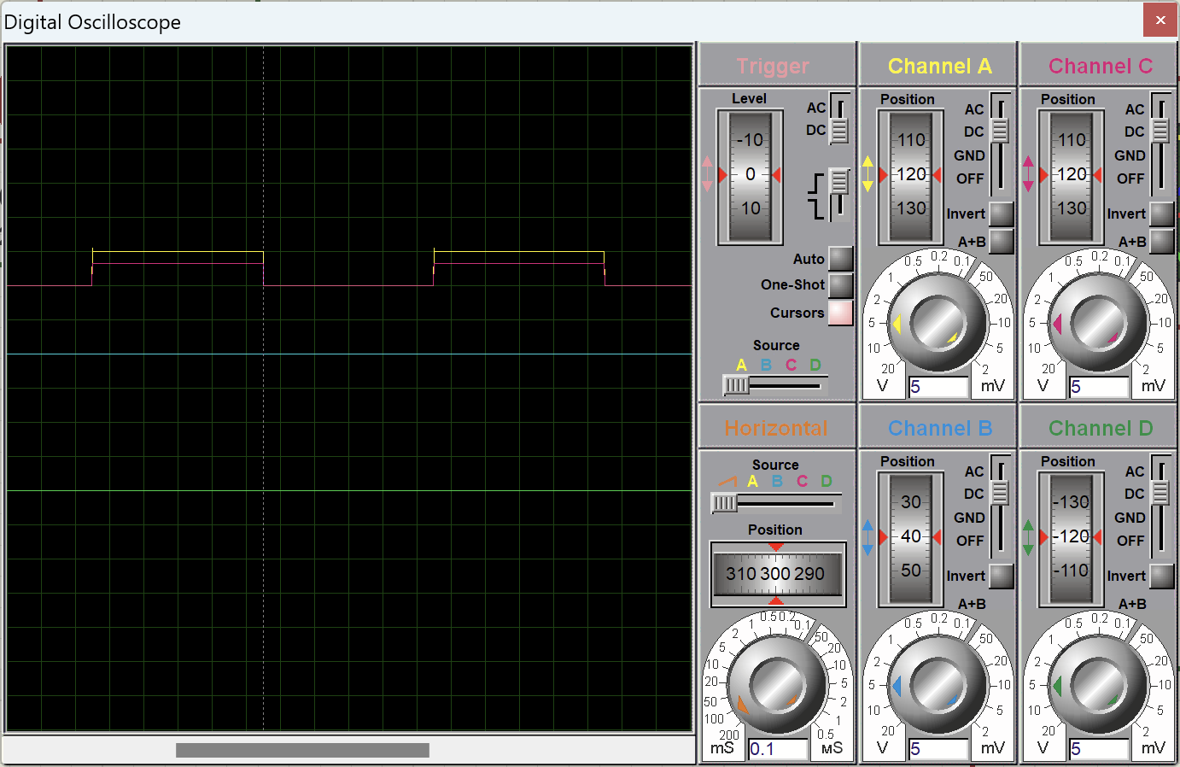
Task: Click Channel B coupling selector switch
Action: tap(1000, 505)
